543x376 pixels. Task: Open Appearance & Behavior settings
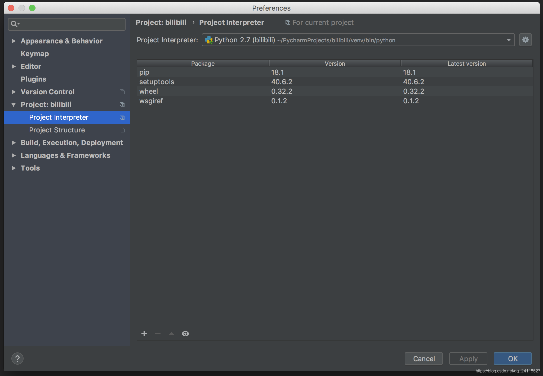click(61, 41)
